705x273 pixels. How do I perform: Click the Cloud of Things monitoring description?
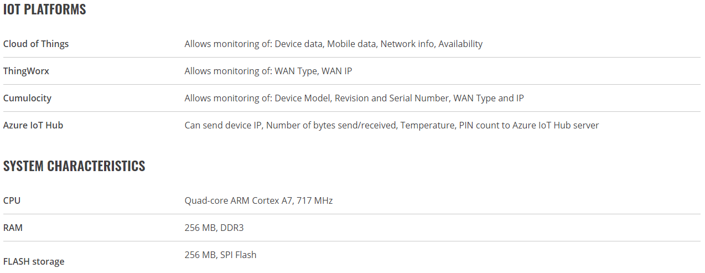[x=334, y=44]
